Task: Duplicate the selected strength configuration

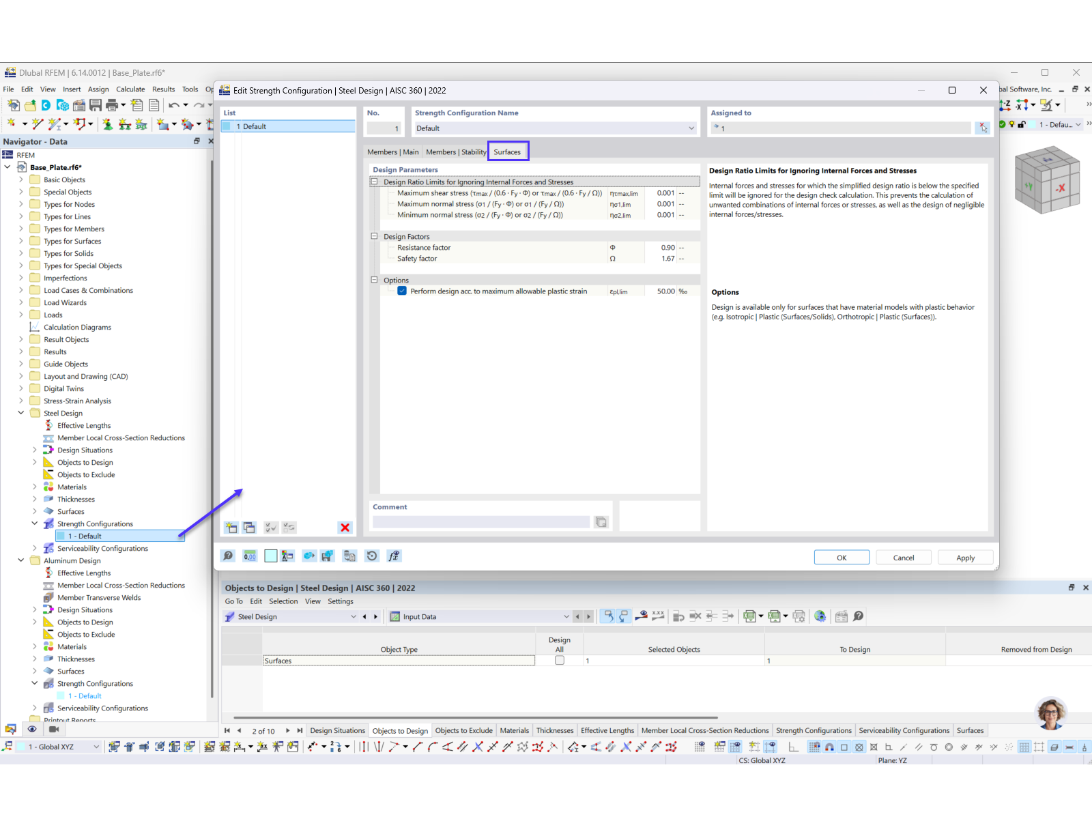Action: tap(249, 528)
